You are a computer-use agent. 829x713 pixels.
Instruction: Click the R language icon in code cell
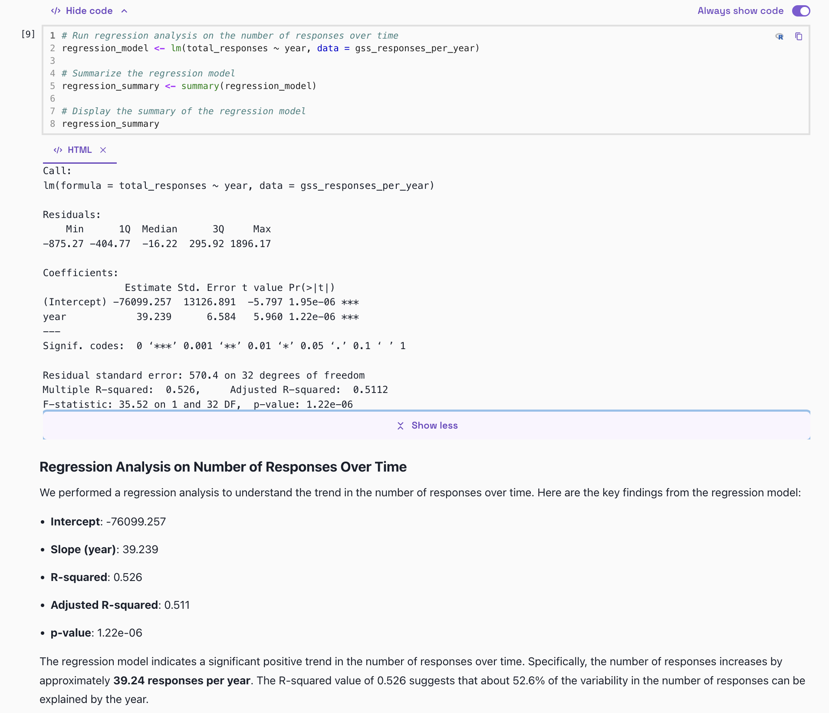[780, 36]
